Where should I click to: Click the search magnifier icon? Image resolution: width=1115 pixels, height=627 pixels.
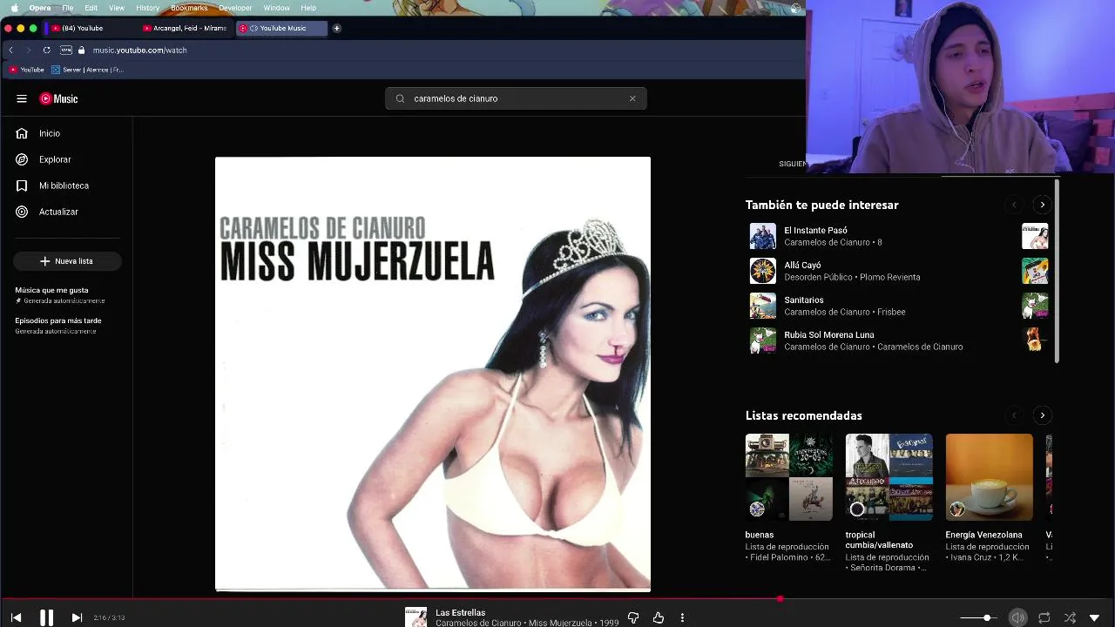click(400, 98)
